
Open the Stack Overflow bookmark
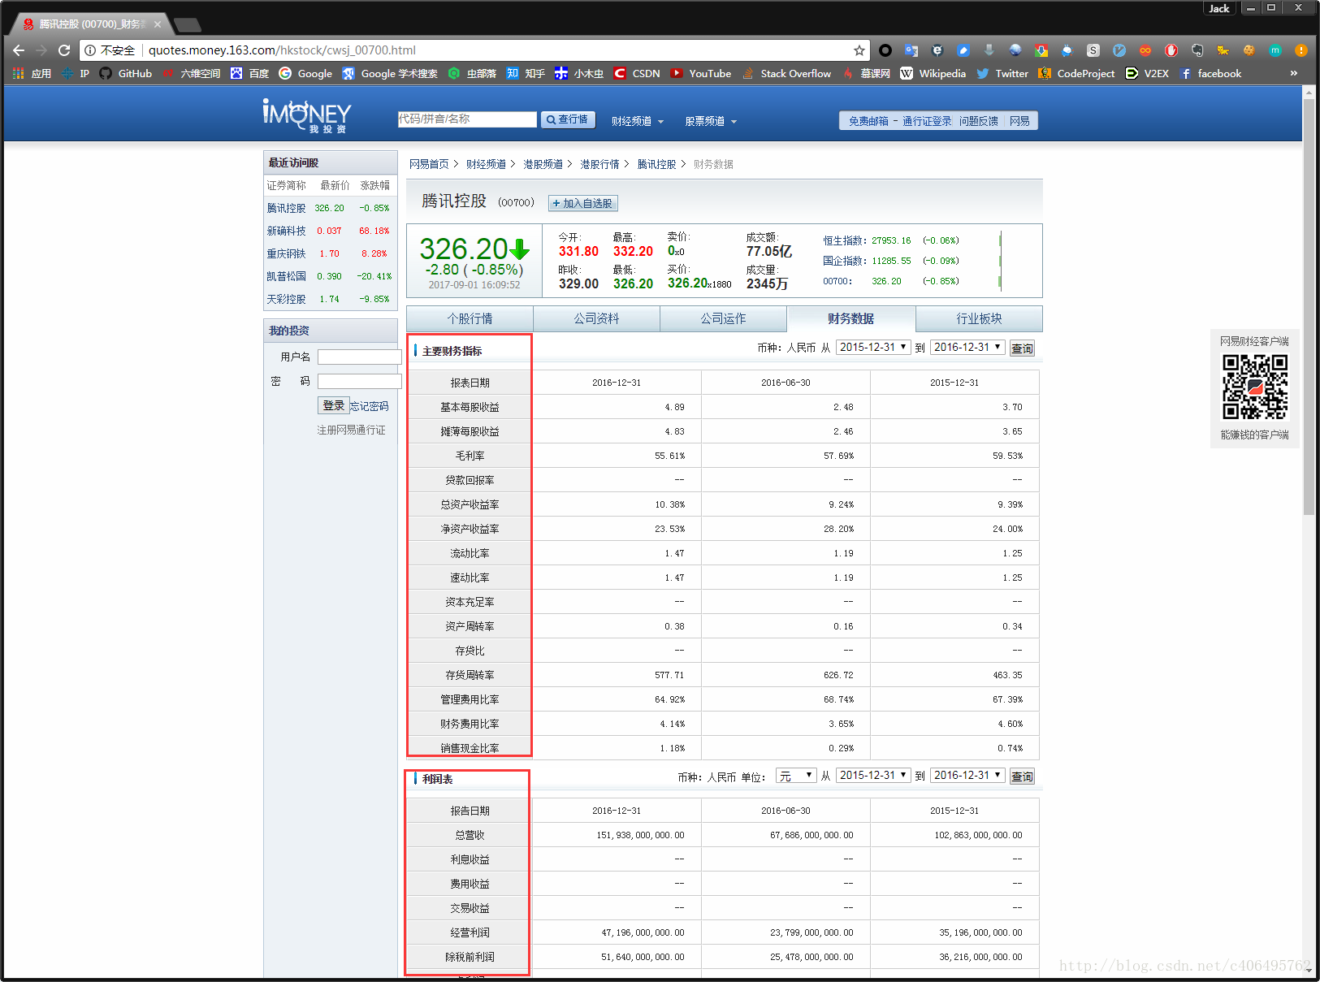point(786,73)
